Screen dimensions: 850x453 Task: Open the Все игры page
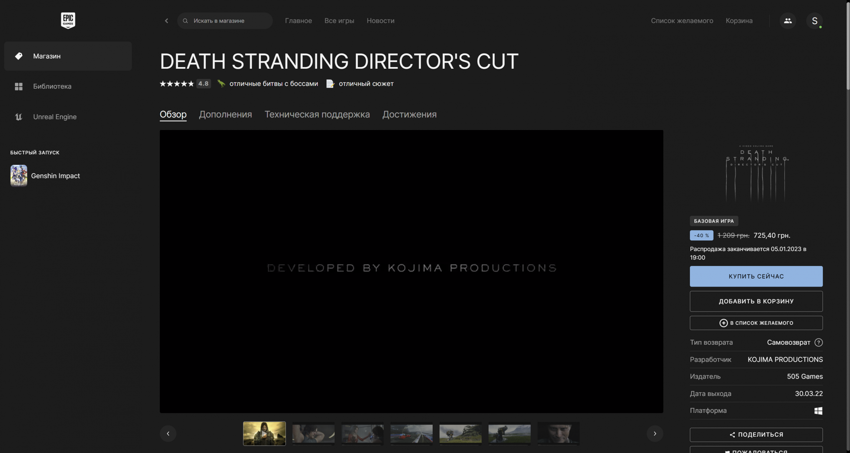pos(339,21)
